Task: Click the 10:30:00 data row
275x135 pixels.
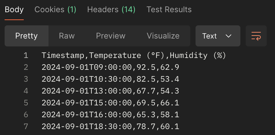Action: (x=110, y=79)
